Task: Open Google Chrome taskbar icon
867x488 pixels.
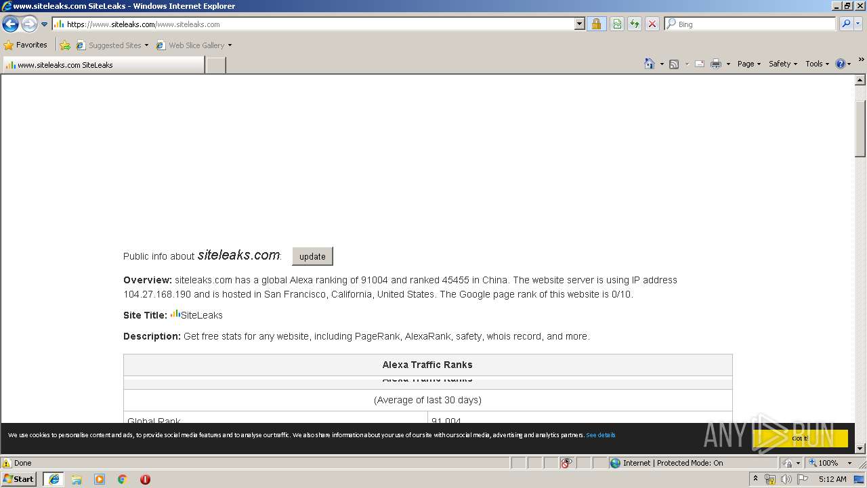Action: pyautogui.click(x=123, y=479)
